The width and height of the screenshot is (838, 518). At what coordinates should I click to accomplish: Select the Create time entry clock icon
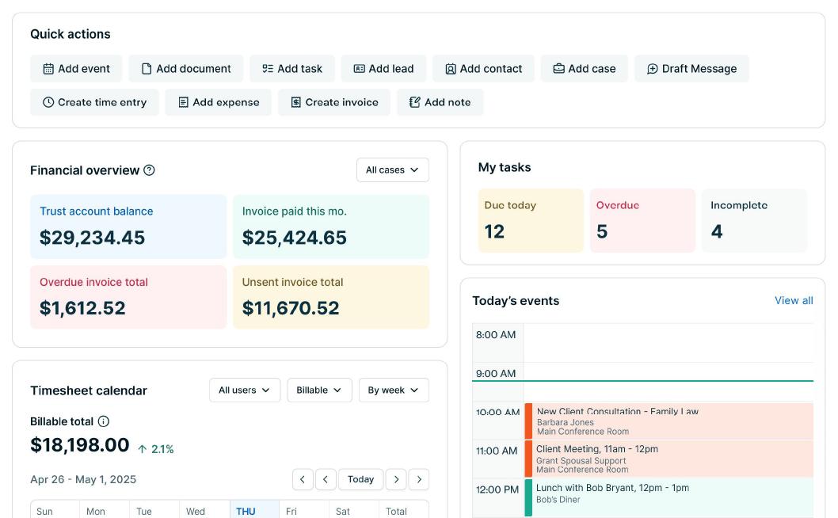point(48,102)
